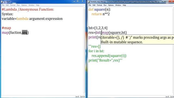Image resolution: width=174 pixels, height=98 pixels.
Task: Click 'res.append(square(i))' line
Action: (x=109, y=56)
